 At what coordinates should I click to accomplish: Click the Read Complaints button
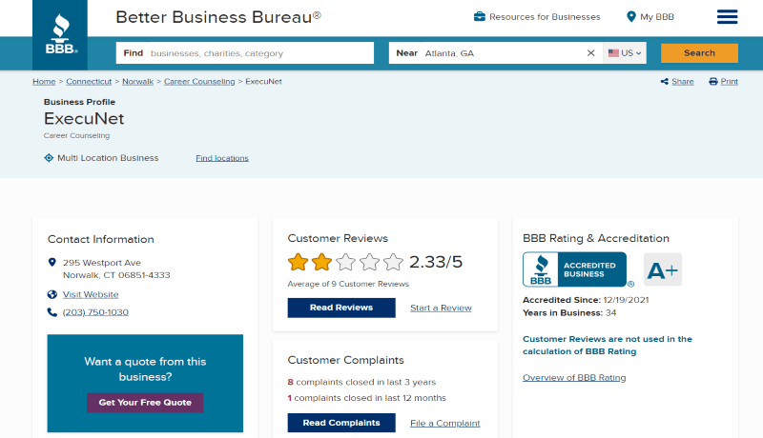[x=341, y=423]
